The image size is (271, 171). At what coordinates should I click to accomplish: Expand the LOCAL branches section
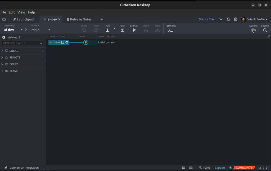pos(14,51)
